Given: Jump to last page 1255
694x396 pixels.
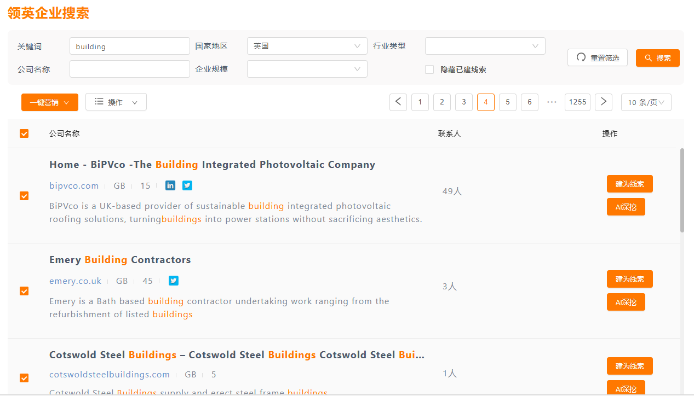Looking at the screenshot, I should click(x=578, y=102).
